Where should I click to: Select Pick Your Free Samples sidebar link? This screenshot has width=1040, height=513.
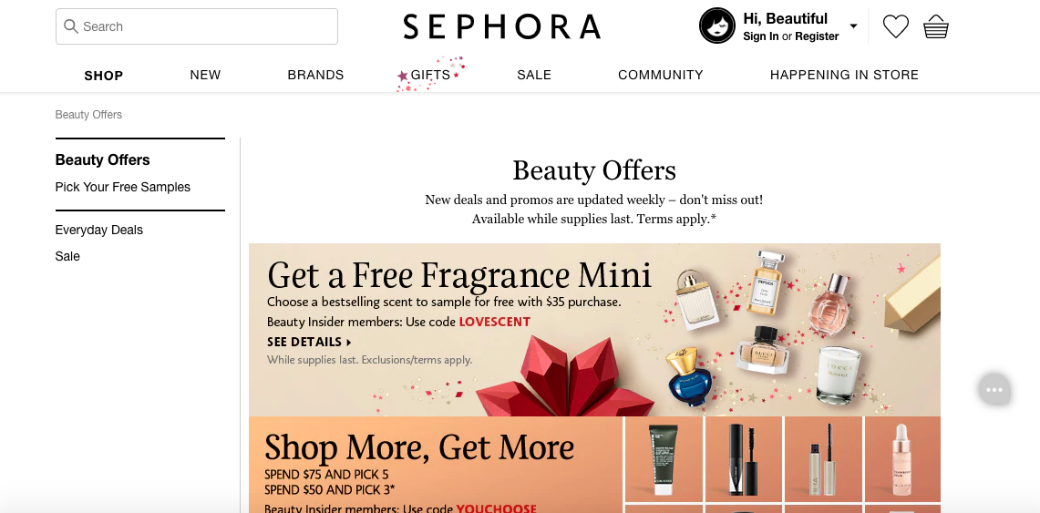tap(123, 187)
